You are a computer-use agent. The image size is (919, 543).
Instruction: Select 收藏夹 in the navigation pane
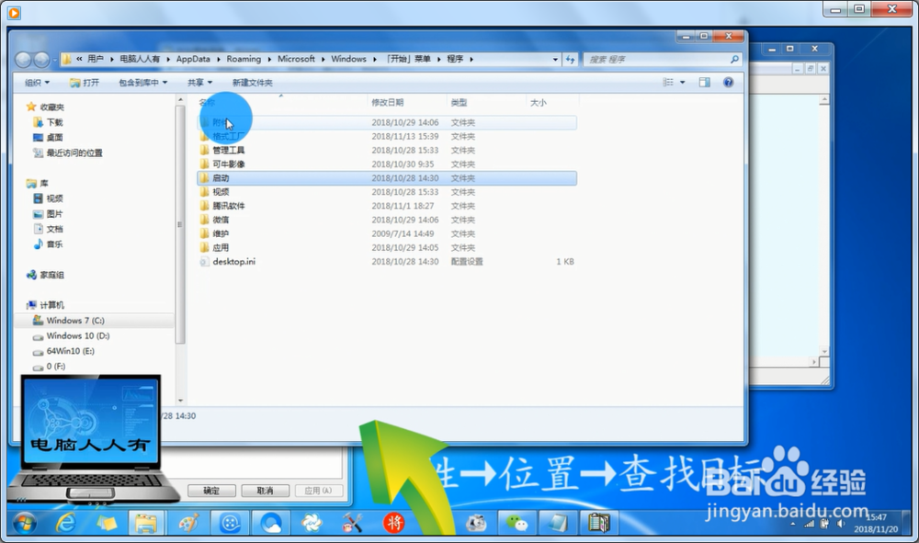pyautogui.click(x=45, y=107)
